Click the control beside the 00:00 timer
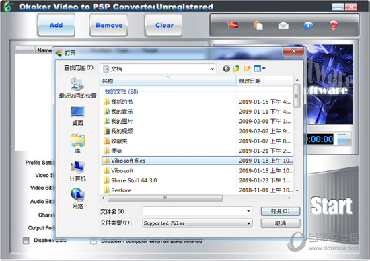Image resolution: width=370 pixels, height=261 pixels. [x=344, y=139]
